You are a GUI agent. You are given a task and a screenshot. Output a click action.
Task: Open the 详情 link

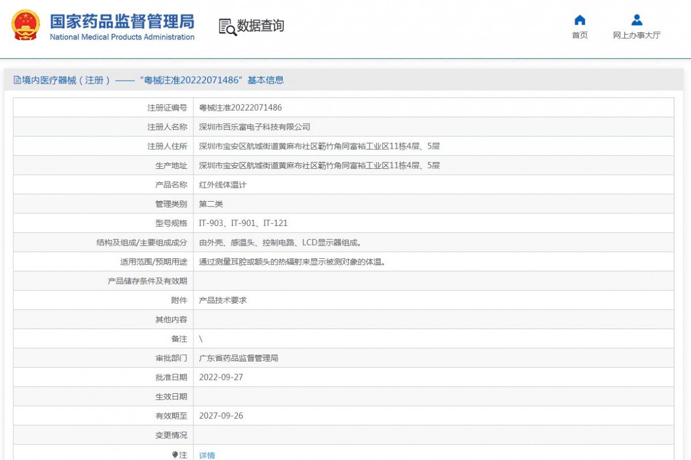207,455
